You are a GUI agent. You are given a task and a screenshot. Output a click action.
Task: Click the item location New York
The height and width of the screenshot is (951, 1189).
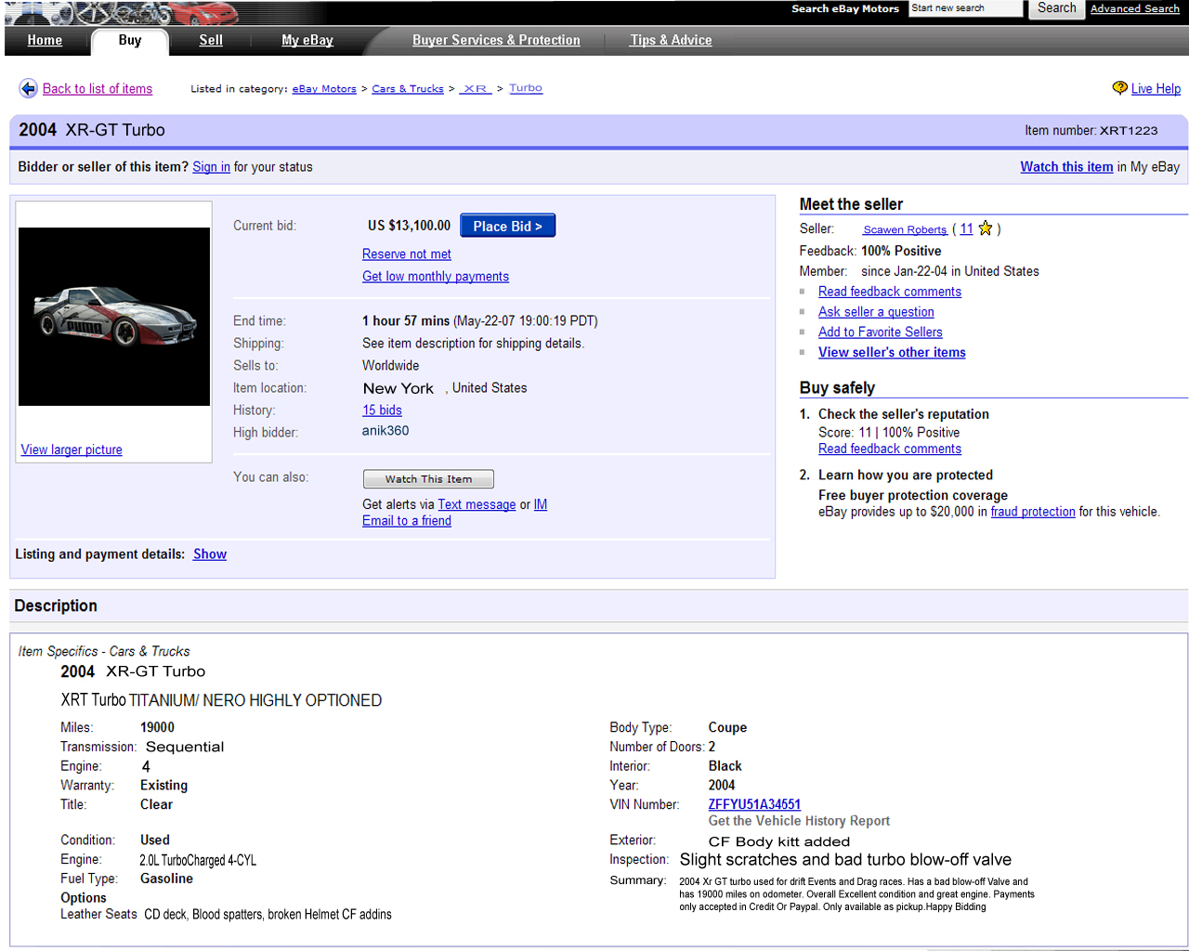398,388
